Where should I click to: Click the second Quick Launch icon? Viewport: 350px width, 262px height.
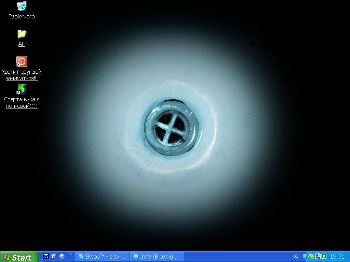(x=54, y=256)
